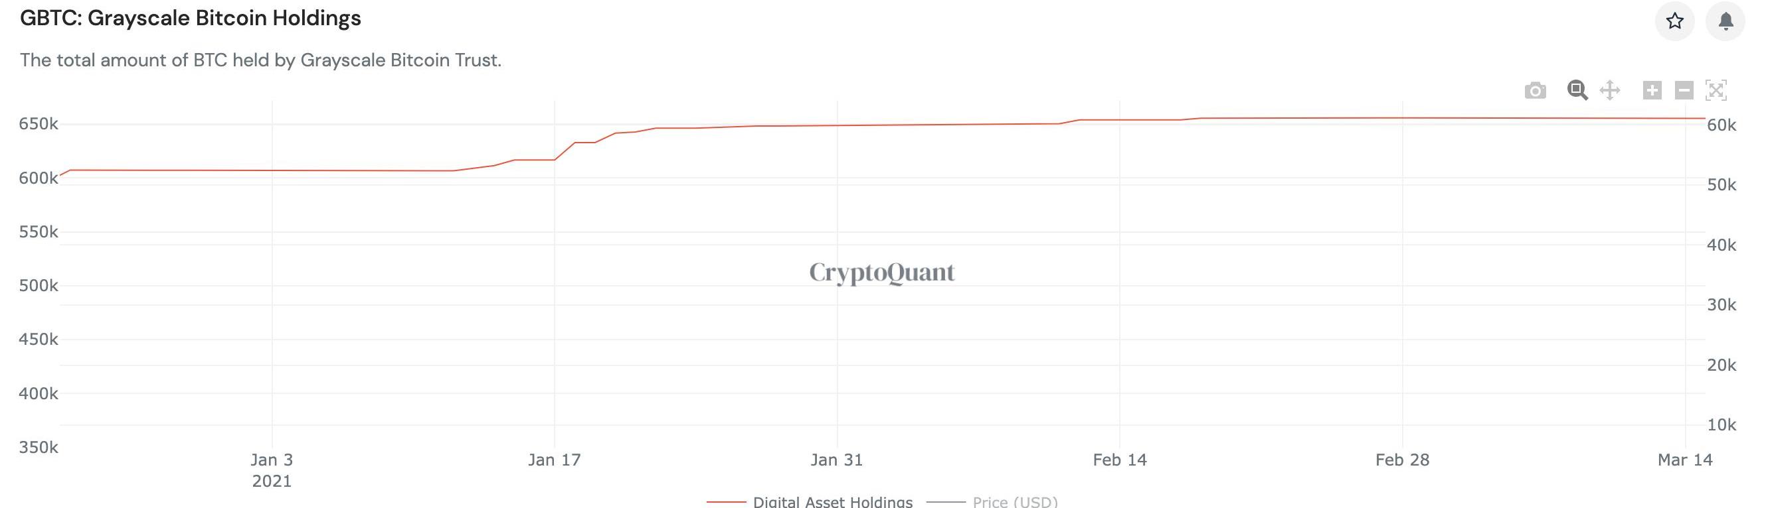
Task: Click the gray Price legend line swatch
Action: pos(946,502)
